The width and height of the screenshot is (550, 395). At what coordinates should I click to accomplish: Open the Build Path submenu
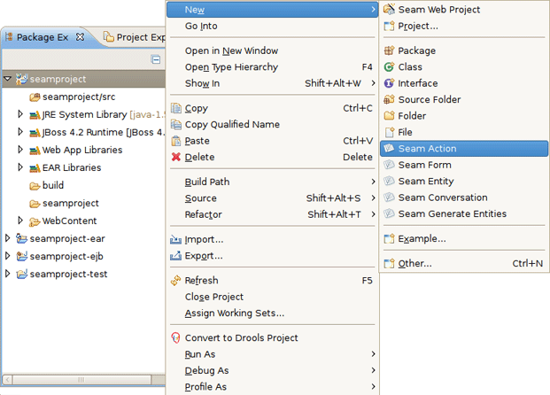click(x=207, y=182)
